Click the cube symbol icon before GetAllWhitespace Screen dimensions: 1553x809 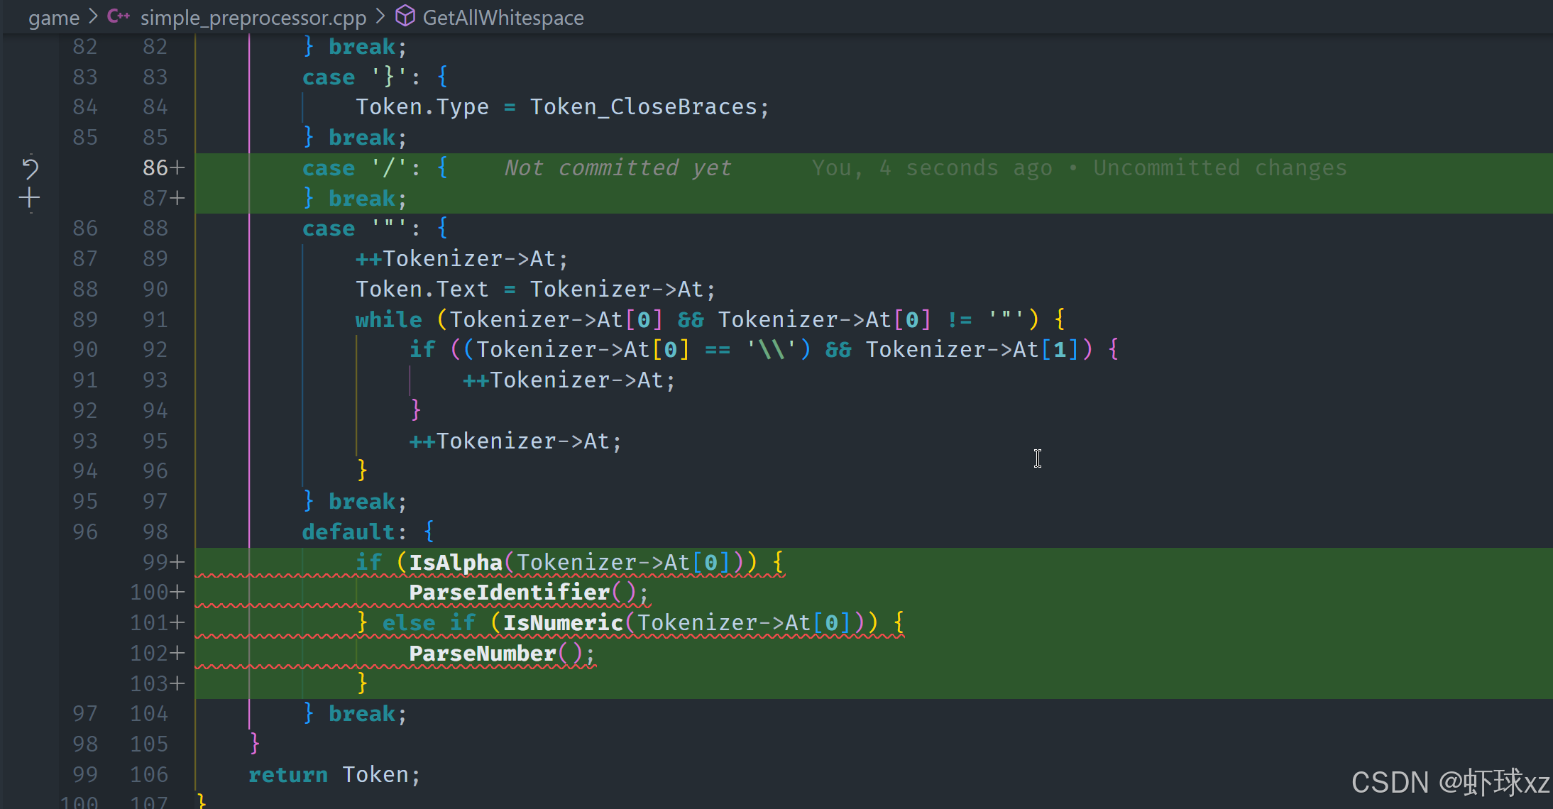tap(405, 16)
